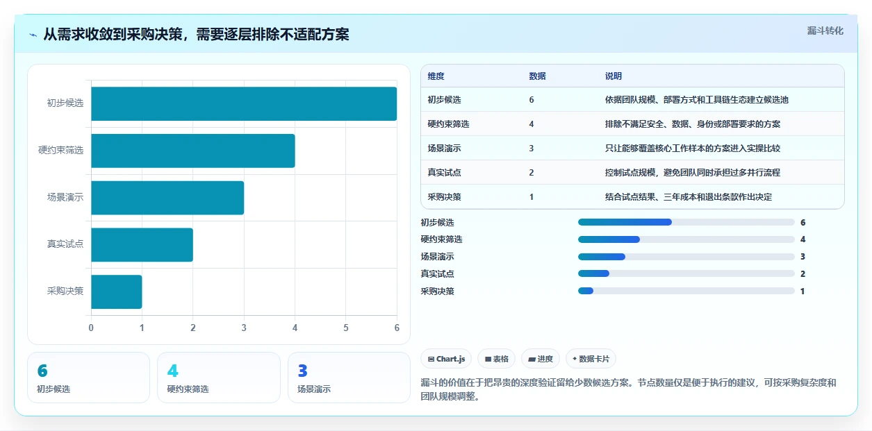
Task: Click the chart y-axis label 硬约束筛选
Action: 61,151
